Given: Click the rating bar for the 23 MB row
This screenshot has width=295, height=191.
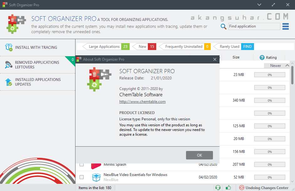Looking at the screenshot, I should point(270,75).
